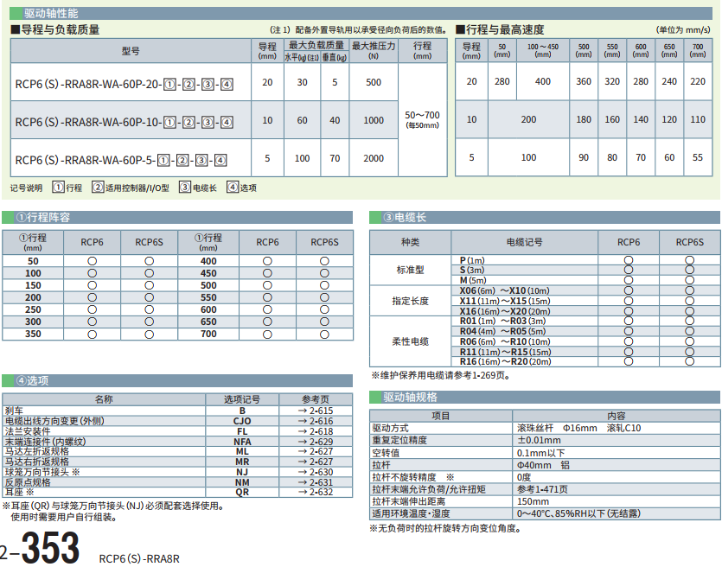Click option "电缆出线方向变更(外侧)"
The height and width of the screenshot is (567, 722).
54,421
